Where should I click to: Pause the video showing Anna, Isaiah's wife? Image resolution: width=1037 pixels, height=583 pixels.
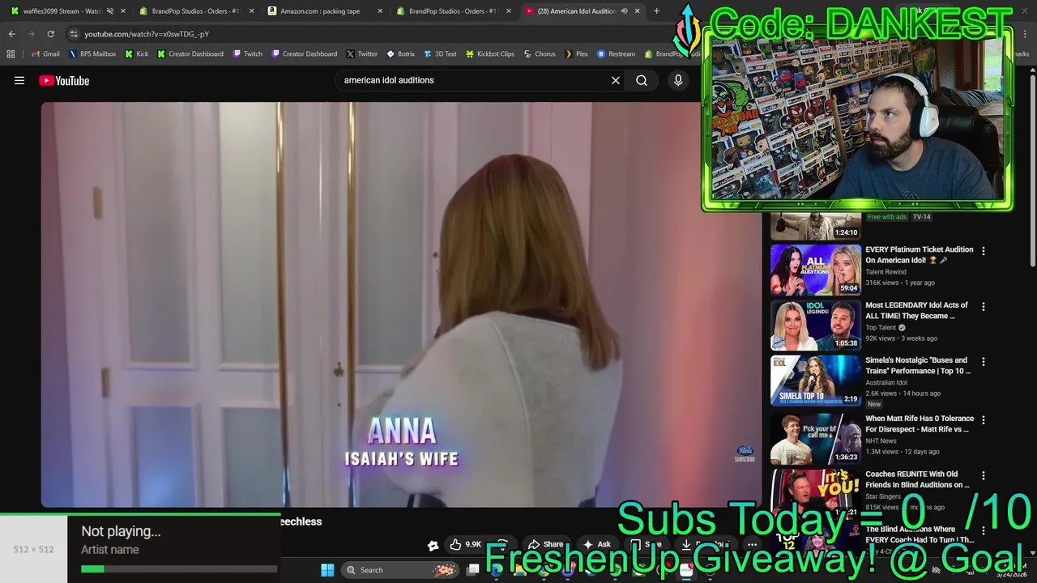click(x=401, y=304)
